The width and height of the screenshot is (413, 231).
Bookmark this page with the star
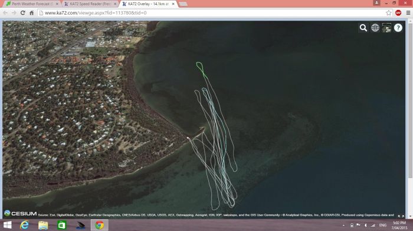pos(388,13)
